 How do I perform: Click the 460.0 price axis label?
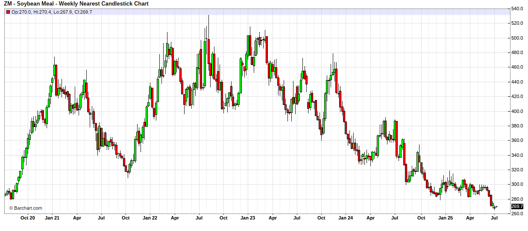[x=518, y=67]
